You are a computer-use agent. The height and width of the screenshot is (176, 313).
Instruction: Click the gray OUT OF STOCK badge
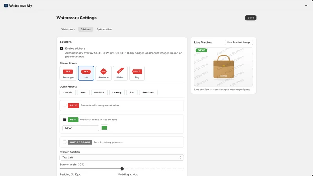click(x=80, y=142)
